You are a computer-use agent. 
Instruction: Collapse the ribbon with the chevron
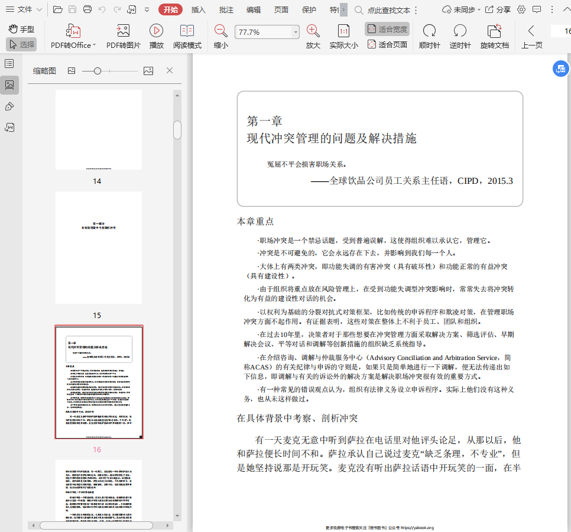(x=567, y=10)
